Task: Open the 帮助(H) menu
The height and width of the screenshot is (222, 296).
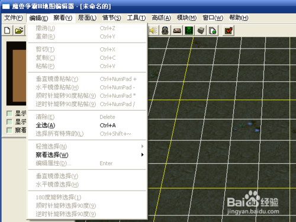Action: 239,18
